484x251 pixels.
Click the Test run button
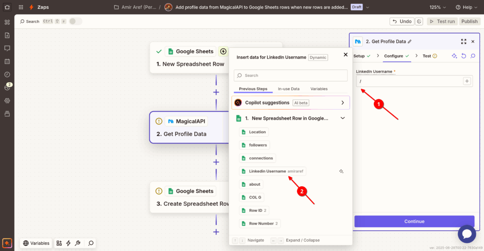pyautogui.click(x=442, y=21)
